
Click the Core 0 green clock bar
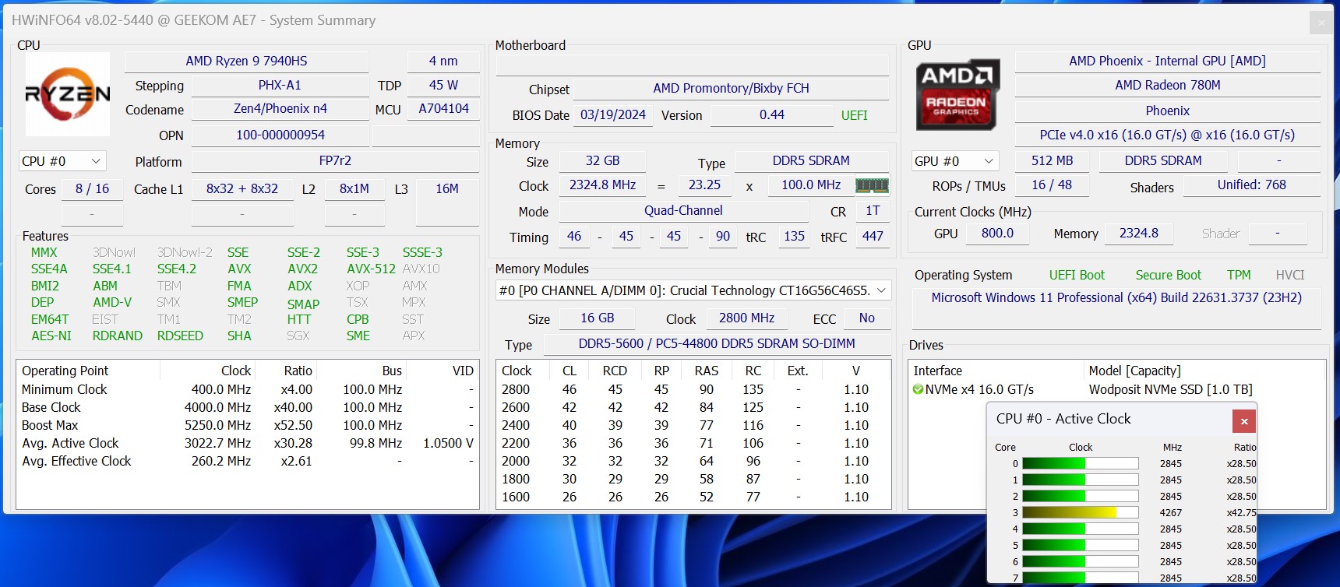(x=1053, y=463)
